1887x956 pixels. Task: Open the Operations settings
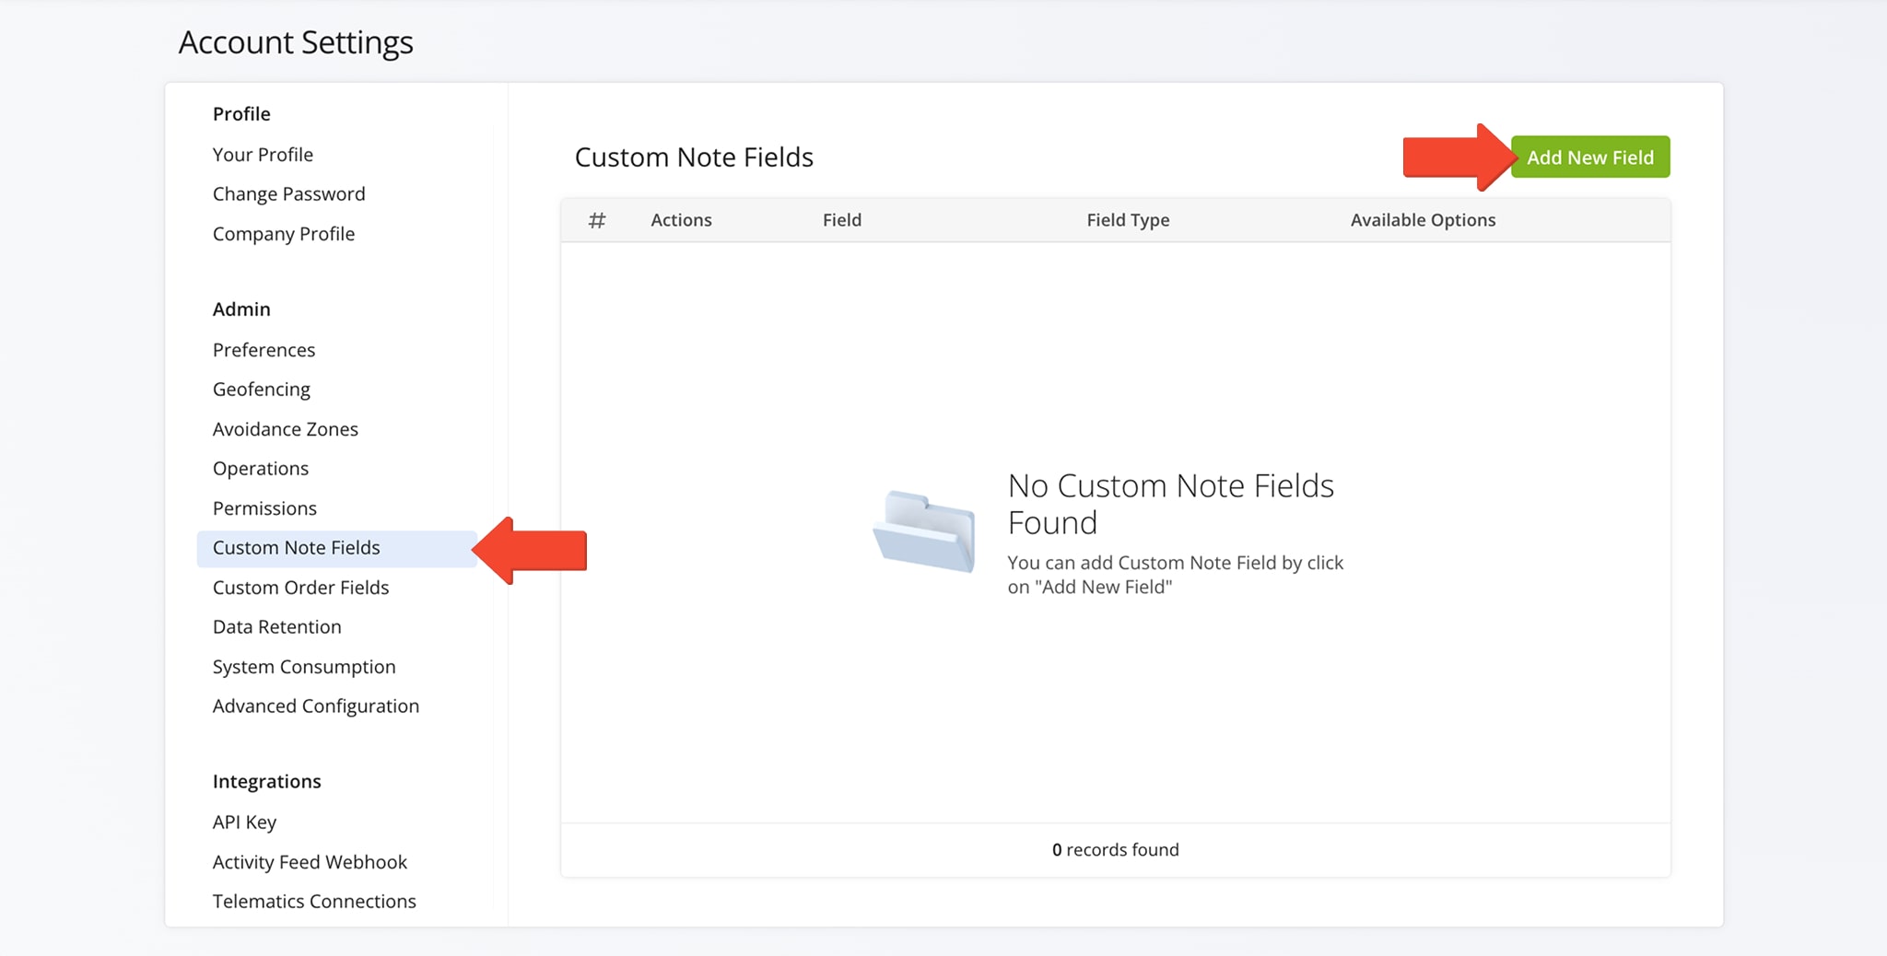click(261, 469)
